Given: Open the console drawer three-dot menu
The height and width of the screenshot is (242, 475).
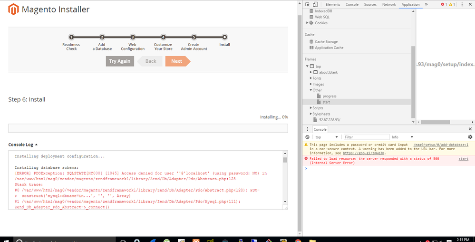Looking at the screenshot, I should (307, 129).
